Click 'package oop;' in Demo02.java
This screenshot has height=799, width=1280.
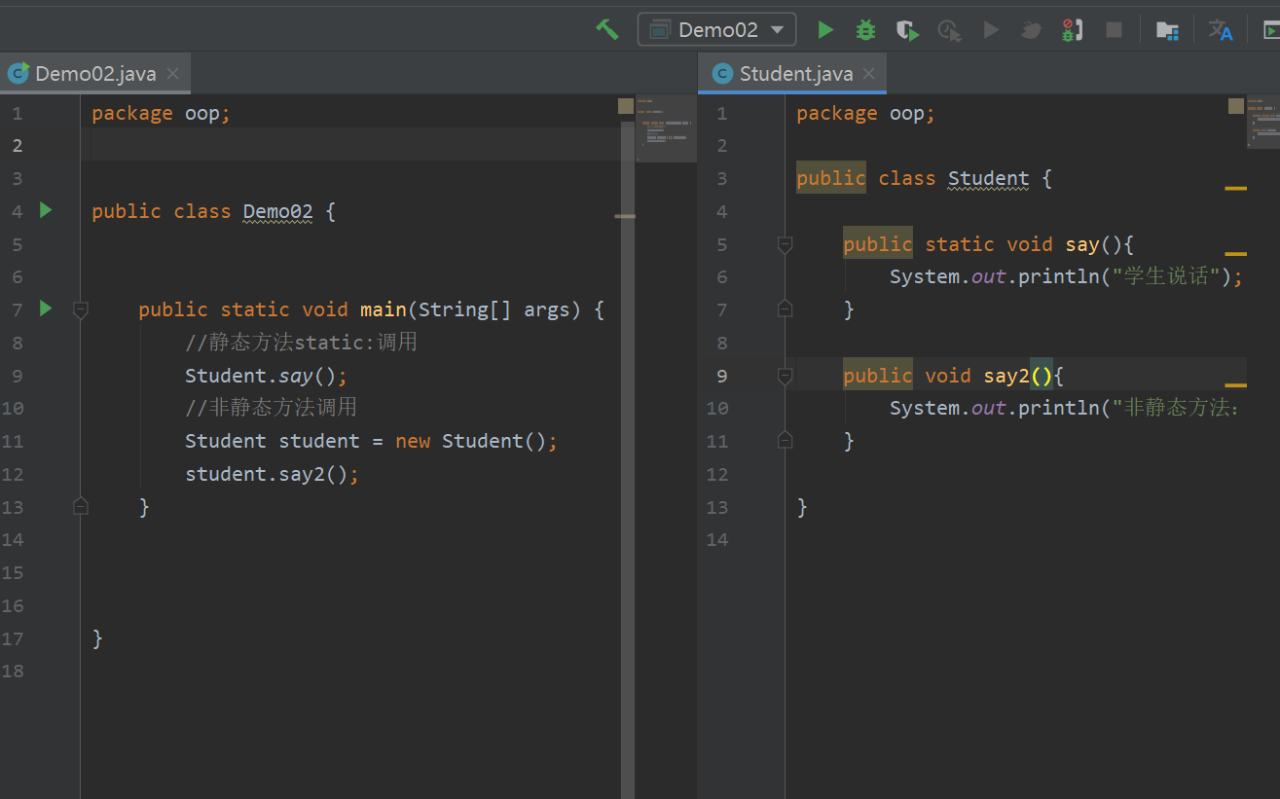click(162, 113)
